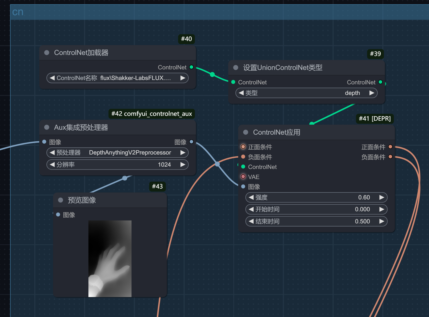The width and height of the screenshot is (429, 317).
Task: Click the 图像 output socket on Aux集成预处理器
Action: 191,142
